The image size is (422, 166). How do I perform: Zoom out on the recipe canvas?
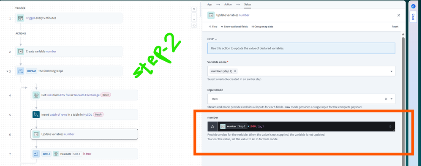(194, 19)
